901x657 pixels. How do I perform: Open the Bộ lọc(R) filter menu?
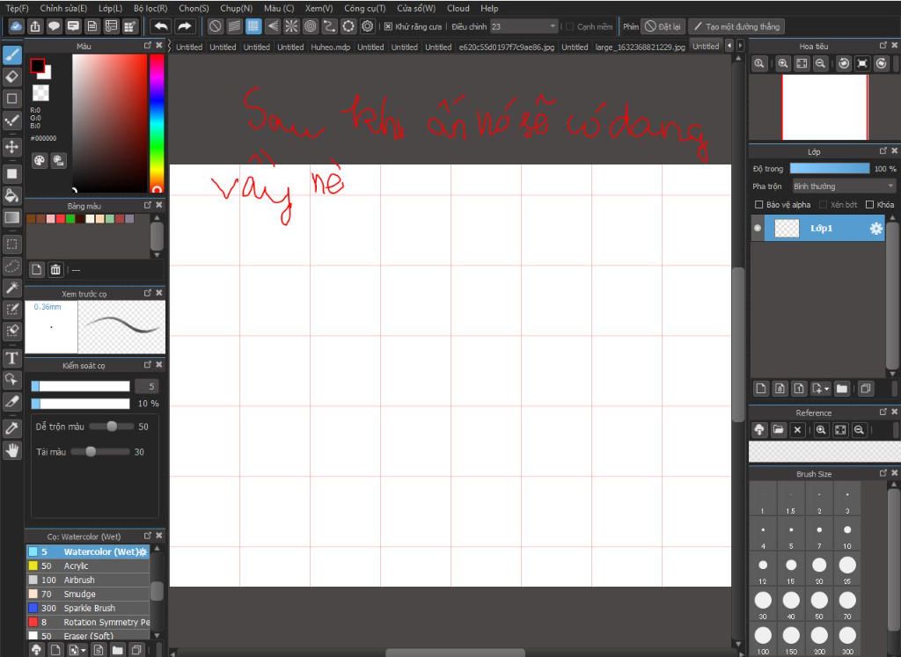tap(150, 9)
